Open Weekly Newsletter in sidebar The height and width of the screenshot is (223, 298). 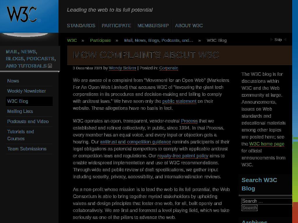[26, 91]
